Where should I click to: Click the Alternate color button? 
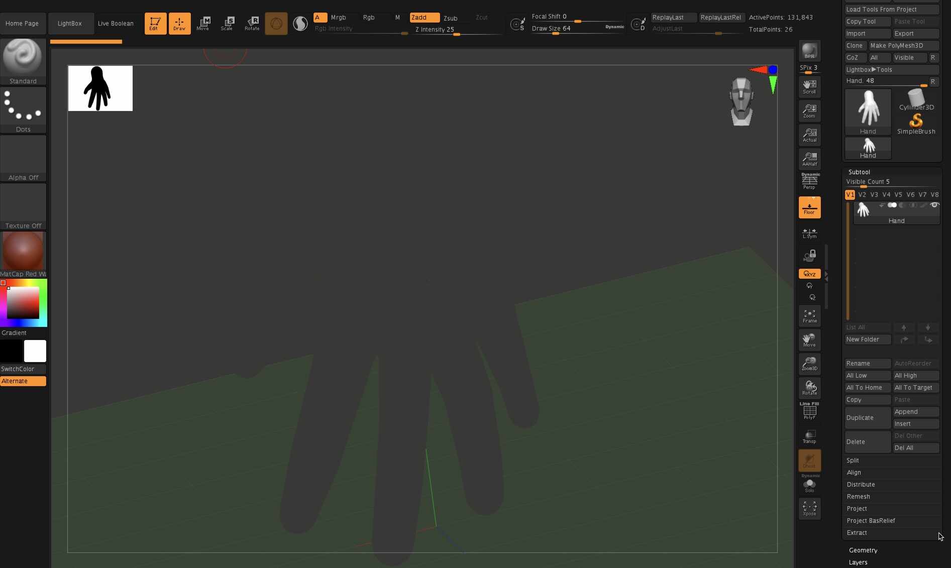click(23, 381)
